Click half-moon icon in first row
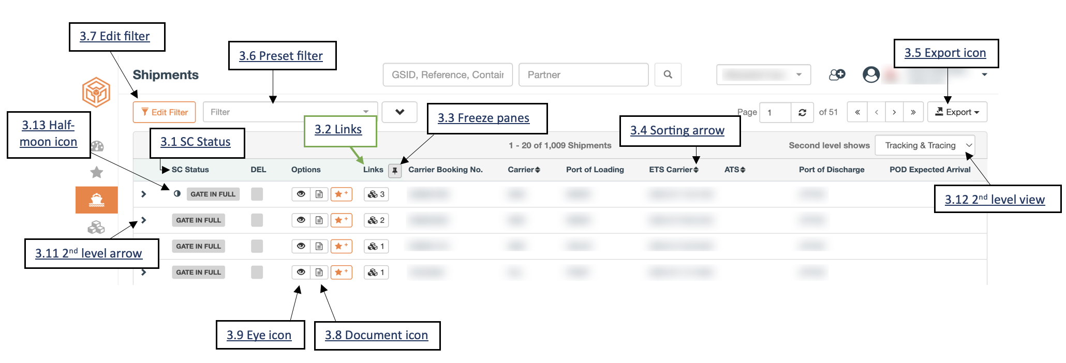 point(177,194)
